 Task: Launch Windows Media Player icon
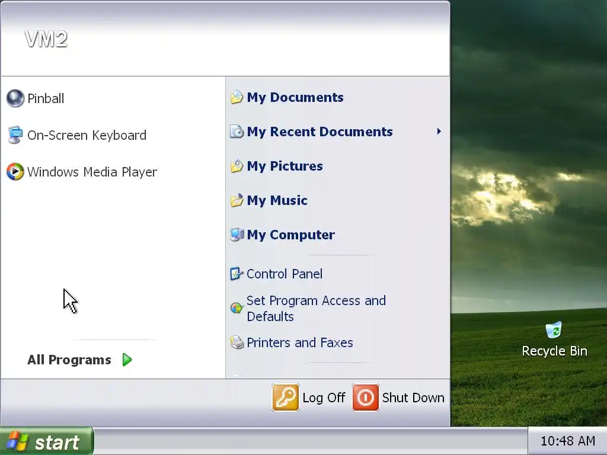[x=15, y=172]
